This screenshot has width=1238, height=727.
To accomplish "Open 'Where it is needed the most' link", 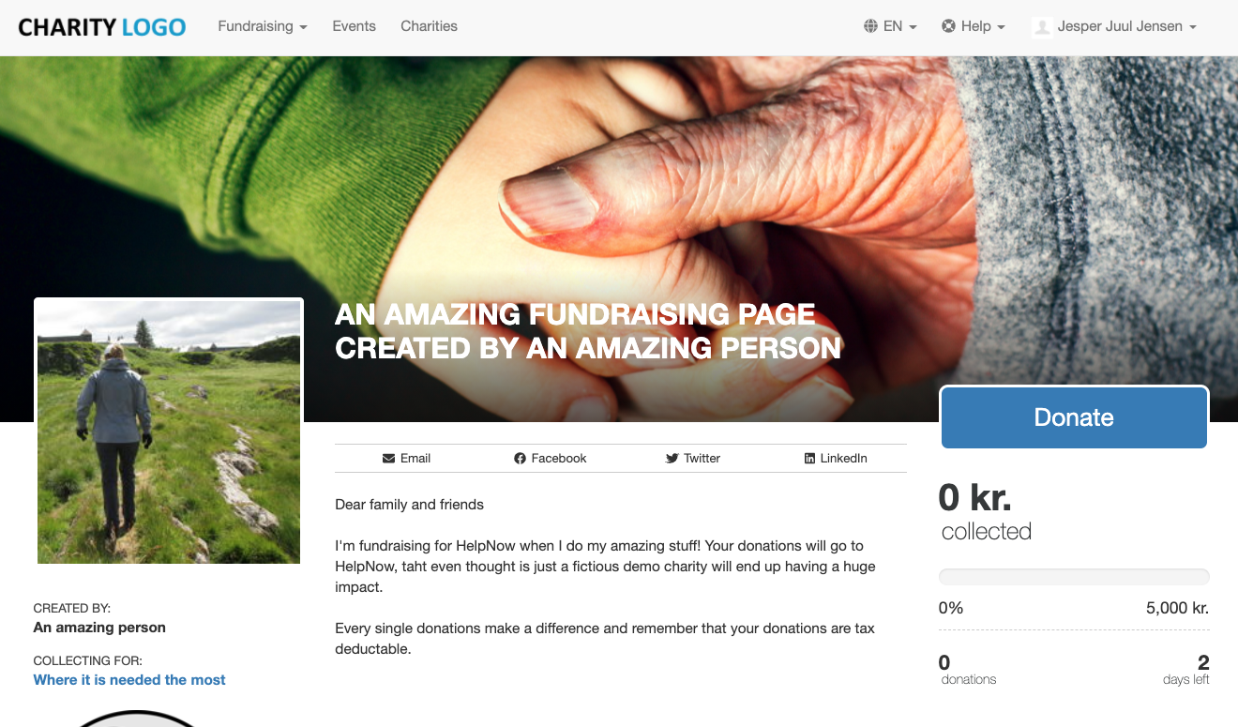I will [129, 680].
